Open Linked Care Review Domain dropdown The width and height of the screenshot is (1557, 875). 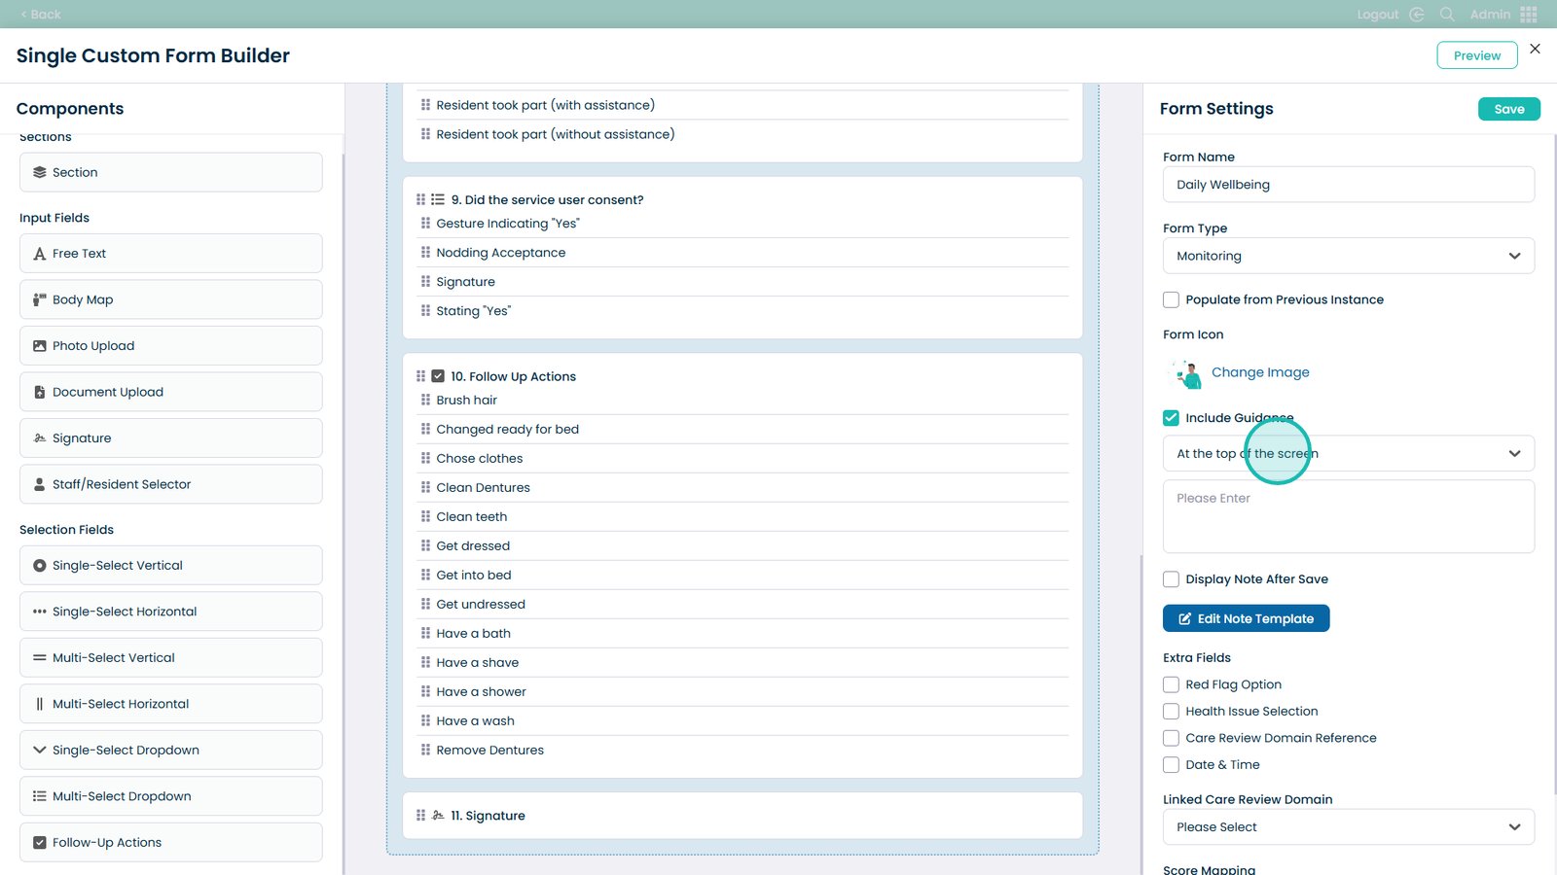pos(1349,827)
